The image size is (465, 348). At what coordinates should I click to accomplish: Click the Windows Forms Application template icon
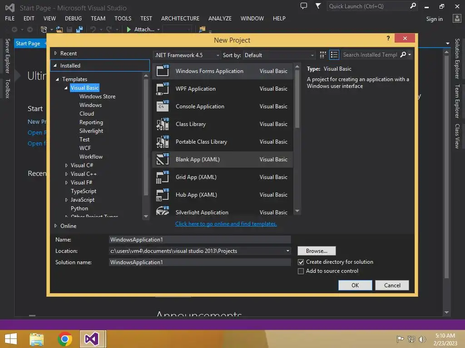[163, 71]
